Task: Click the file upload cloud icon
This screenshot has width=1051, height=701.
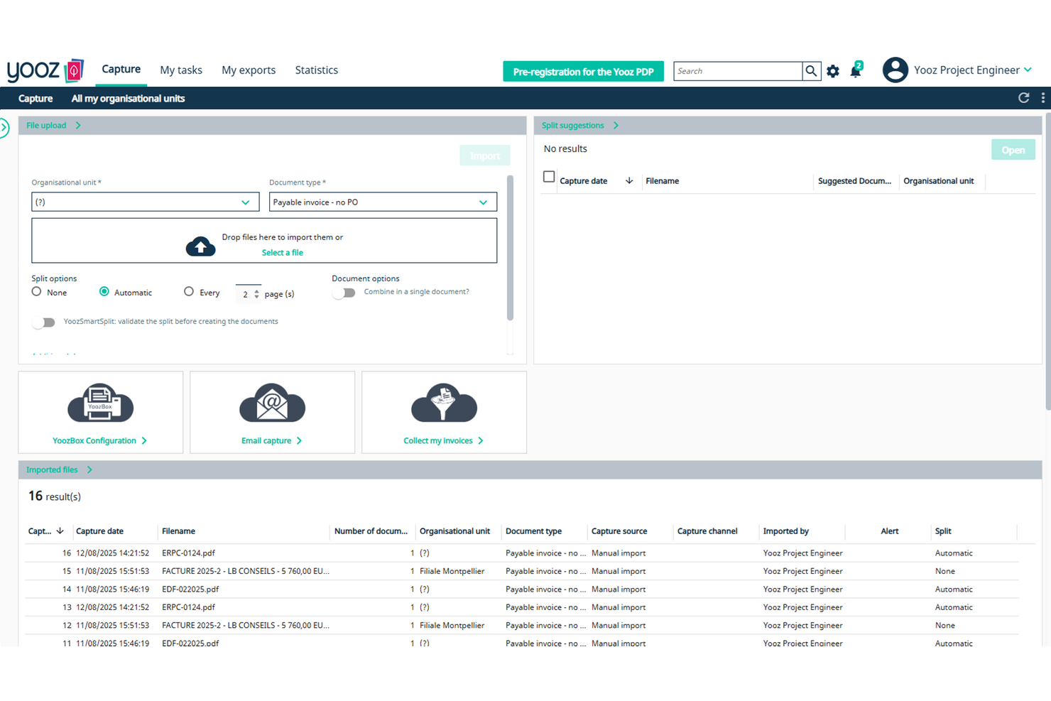Action: [201, 245]
